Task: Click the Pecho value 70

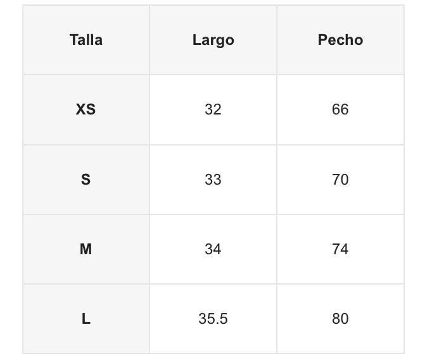Action: tap(340, 180)
